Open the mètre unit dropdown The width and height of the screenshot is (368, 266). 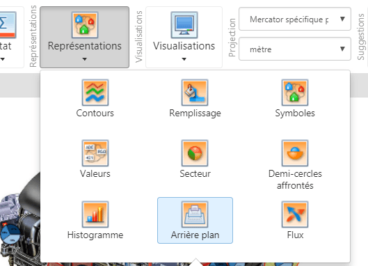295,49
